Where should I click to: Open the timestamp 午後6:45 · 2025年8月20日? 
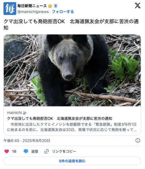(27, 141)
